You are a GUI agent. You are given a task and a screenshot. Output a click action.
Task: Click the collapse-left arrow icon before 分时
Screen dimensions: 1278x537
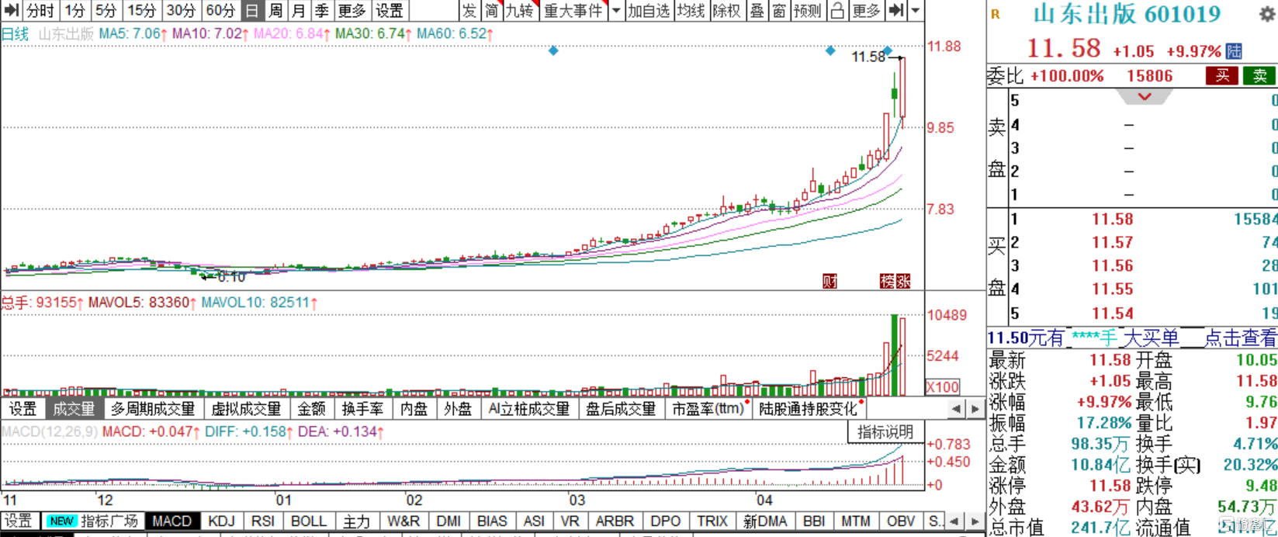pos(11,11)
